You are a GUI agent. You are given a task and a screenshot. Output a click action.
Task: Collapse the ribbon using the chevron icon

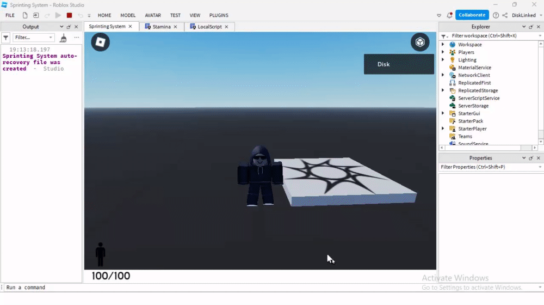point(439,16)
